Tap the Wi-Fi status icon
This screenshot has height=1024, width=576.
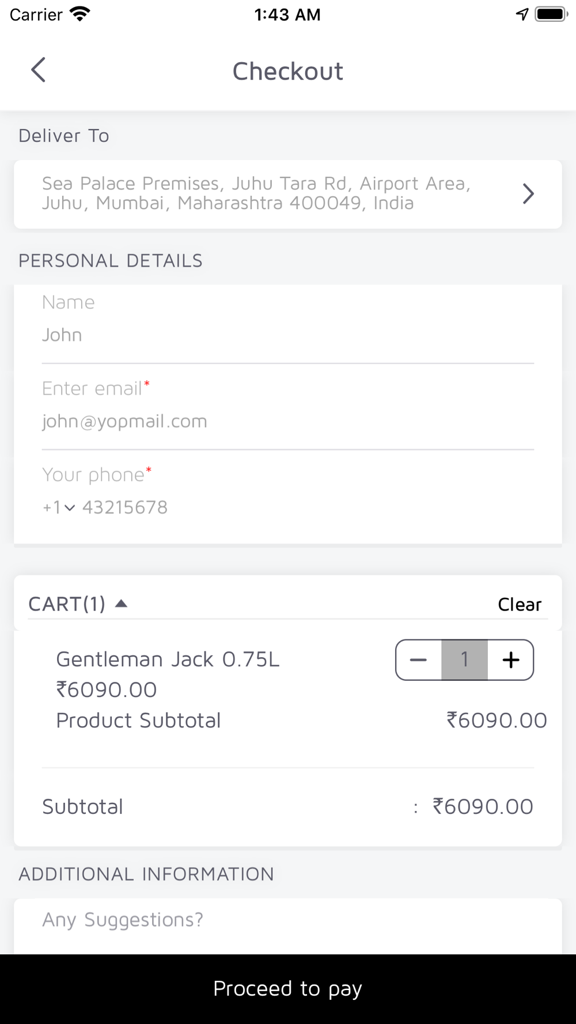[x=80, y=14]
